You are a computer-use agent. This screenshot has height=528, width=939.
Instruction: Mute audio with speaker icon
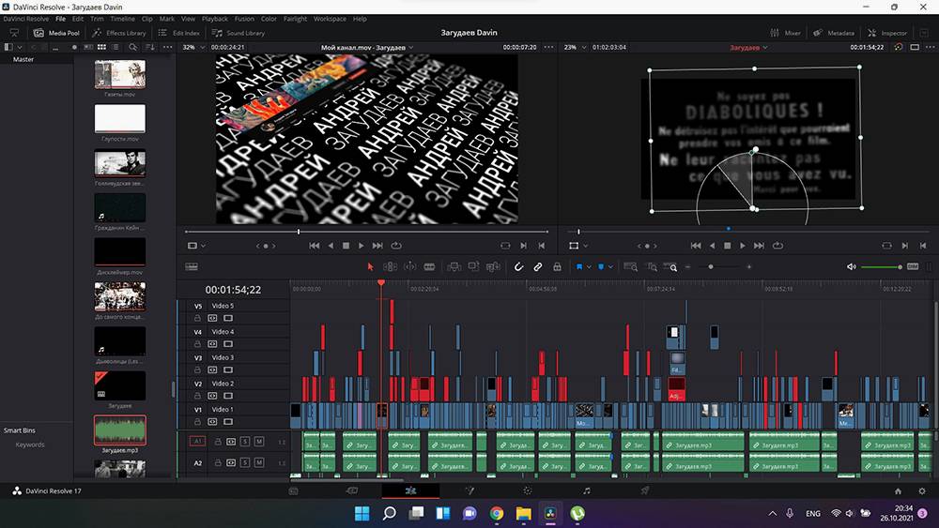pos(851,266)
